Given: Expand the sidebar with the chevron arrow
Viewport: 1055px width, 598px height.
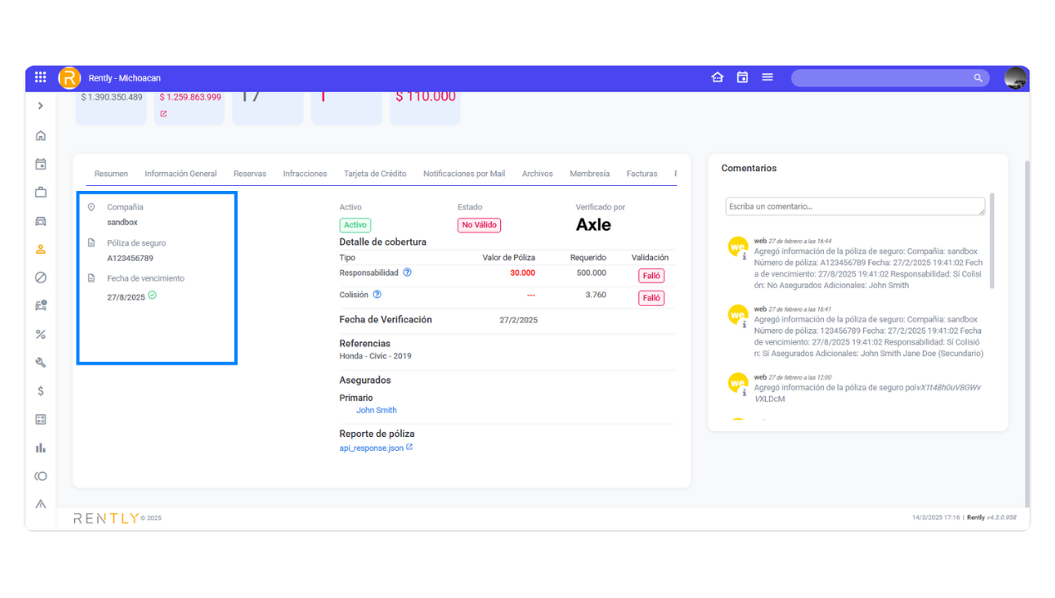Looking at the screenshot, I should coord(41,106).
